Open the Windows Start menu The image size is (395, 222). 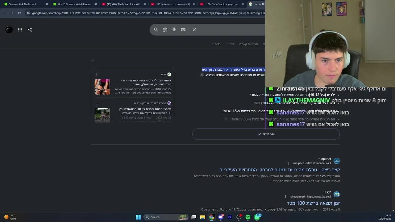pyautogui.click(x=138, y=217)
